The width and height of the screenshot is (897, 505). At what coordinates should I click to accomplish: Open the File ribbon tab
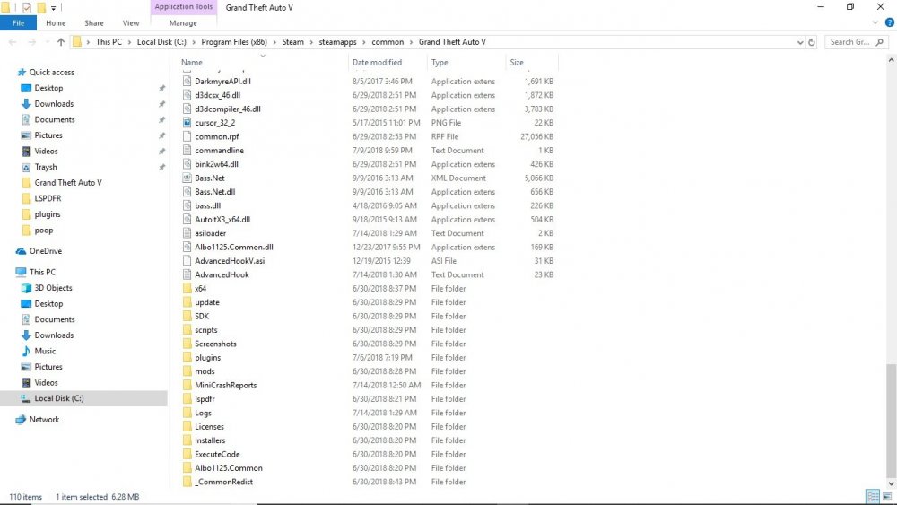18,23
